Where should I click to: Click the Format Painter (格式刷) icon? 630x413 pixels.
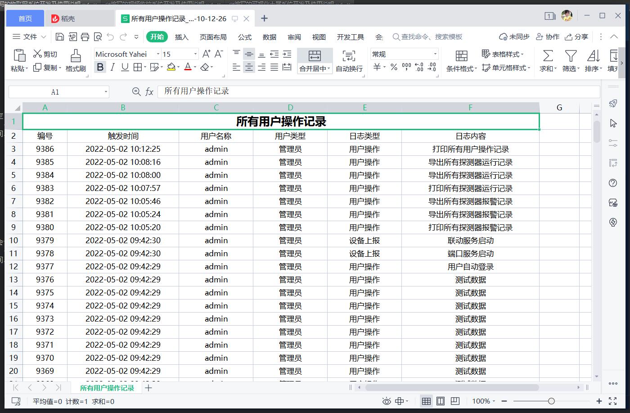76,56
